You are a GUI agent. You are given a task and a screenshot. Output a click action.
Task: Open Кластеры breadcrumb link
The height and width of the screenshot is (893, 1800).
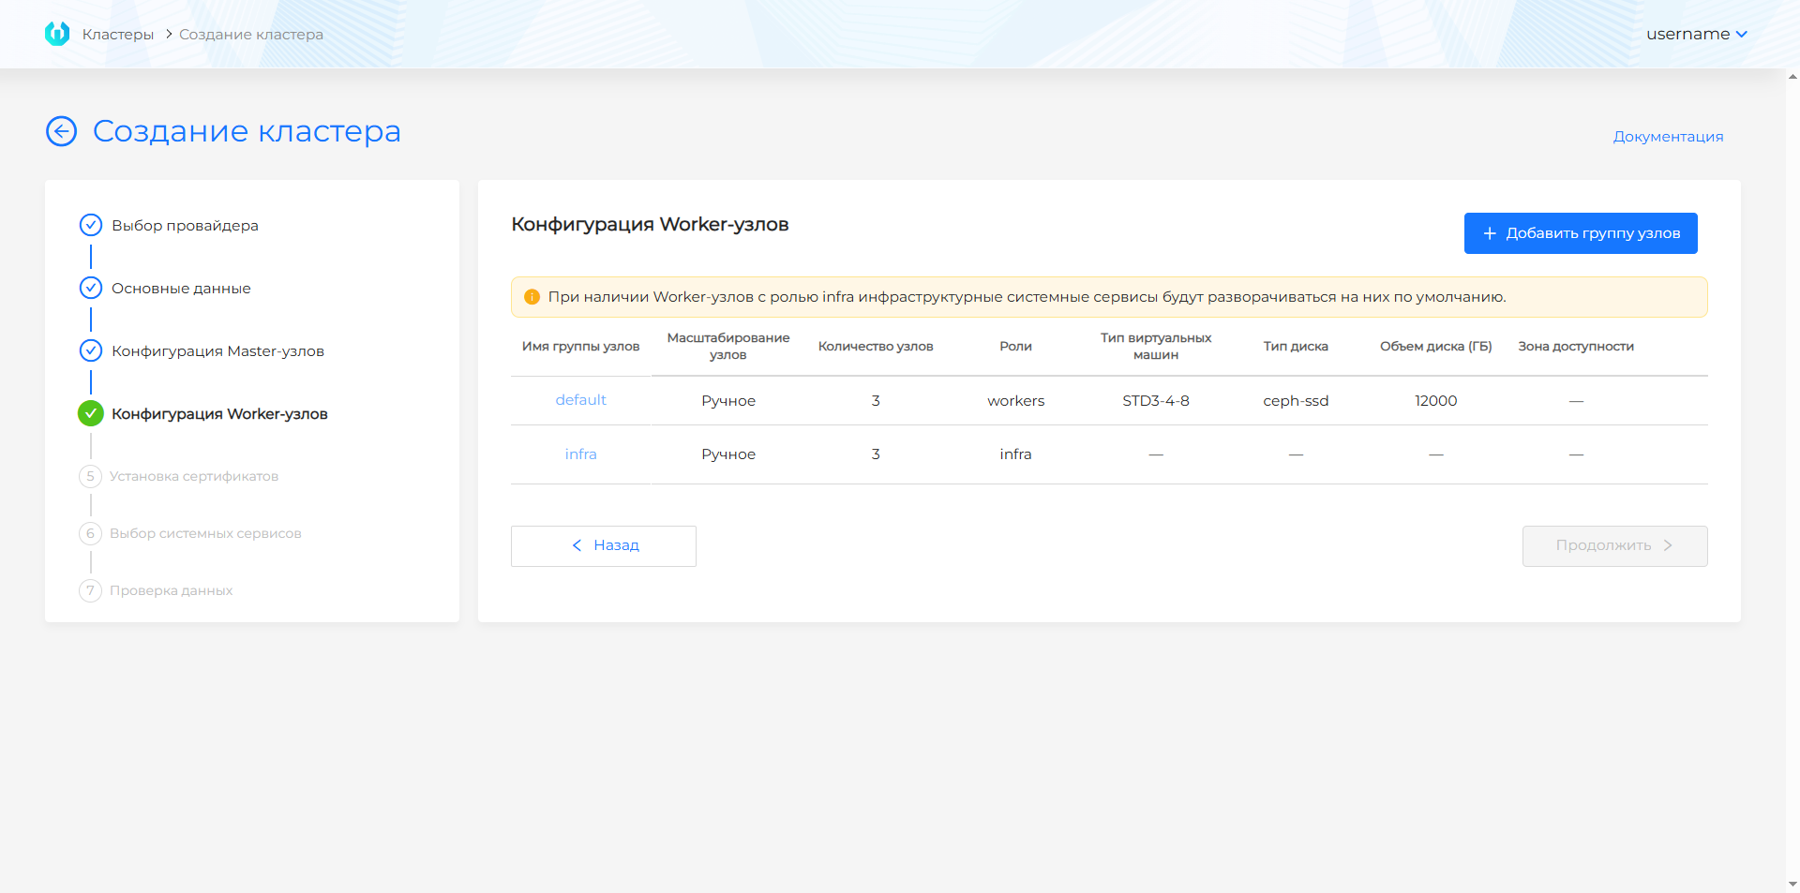click(x=118, y=35)
